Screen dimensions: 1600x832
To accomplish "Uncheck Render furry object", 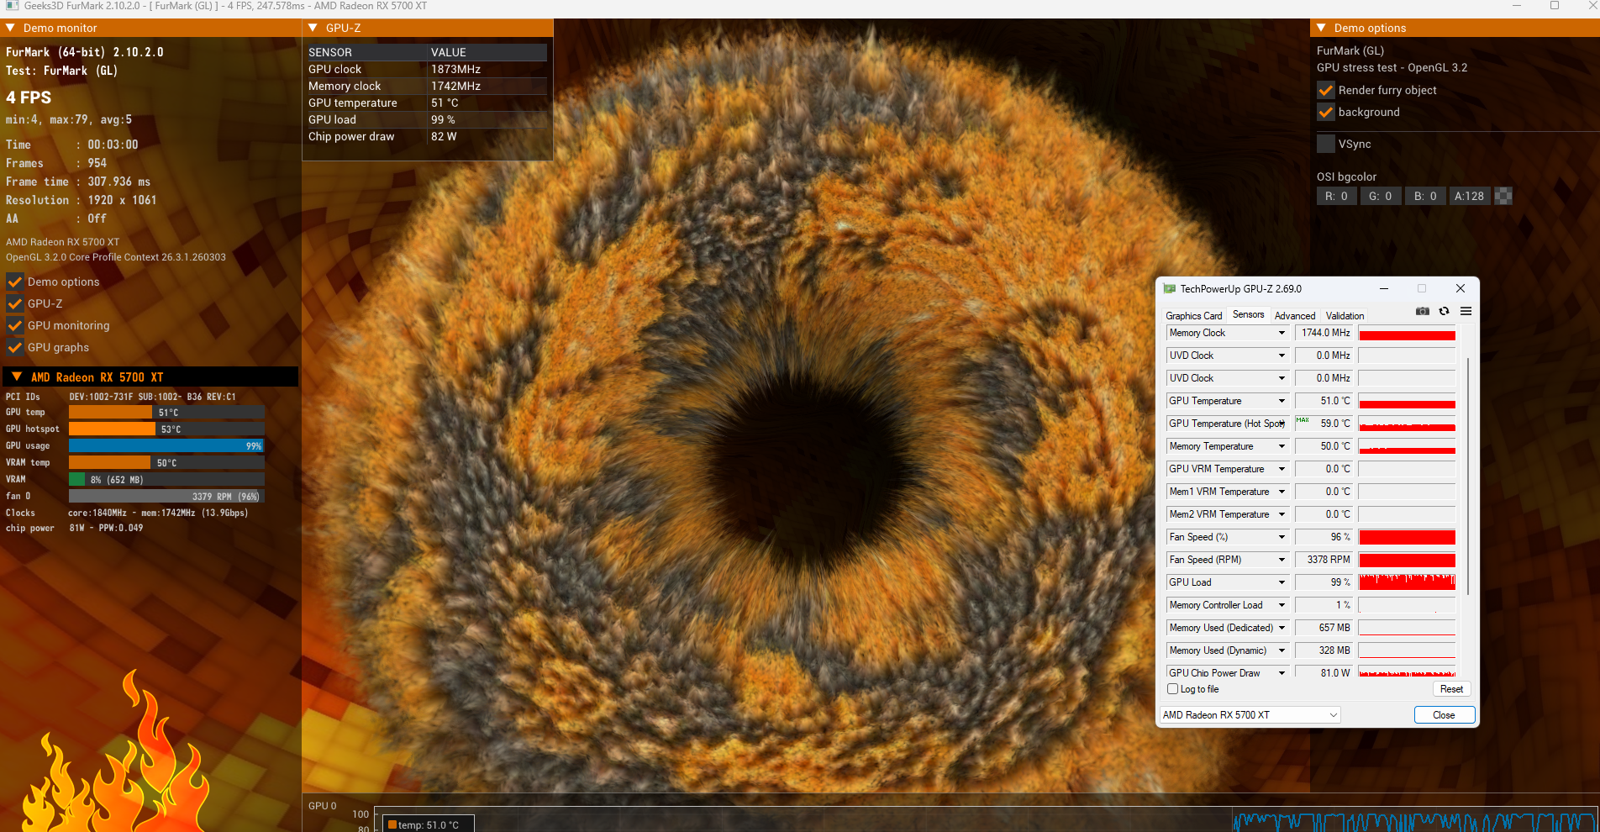I will coord(1325,90).
